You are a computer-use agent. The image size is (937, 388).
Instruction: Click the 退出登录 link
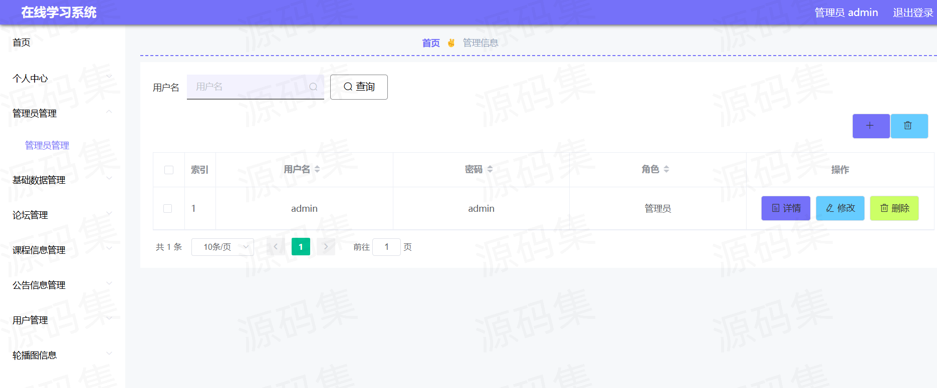point(913,13)
